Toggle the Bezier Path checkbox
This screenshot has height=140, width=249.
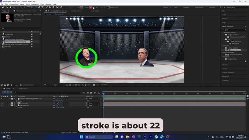109,7
